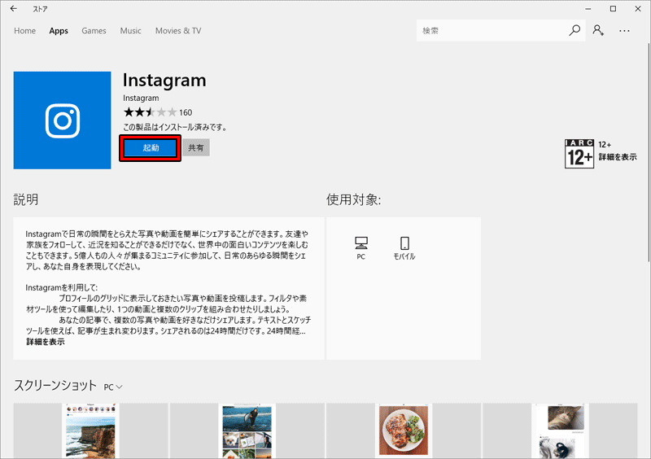Minimize the ストア window

click(x=588, y=9)
